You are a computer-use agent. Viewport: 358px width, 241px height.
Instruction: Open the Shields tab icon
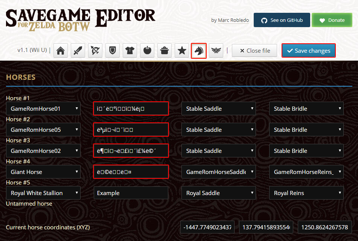pyautogui.click(x=113, y=50)
